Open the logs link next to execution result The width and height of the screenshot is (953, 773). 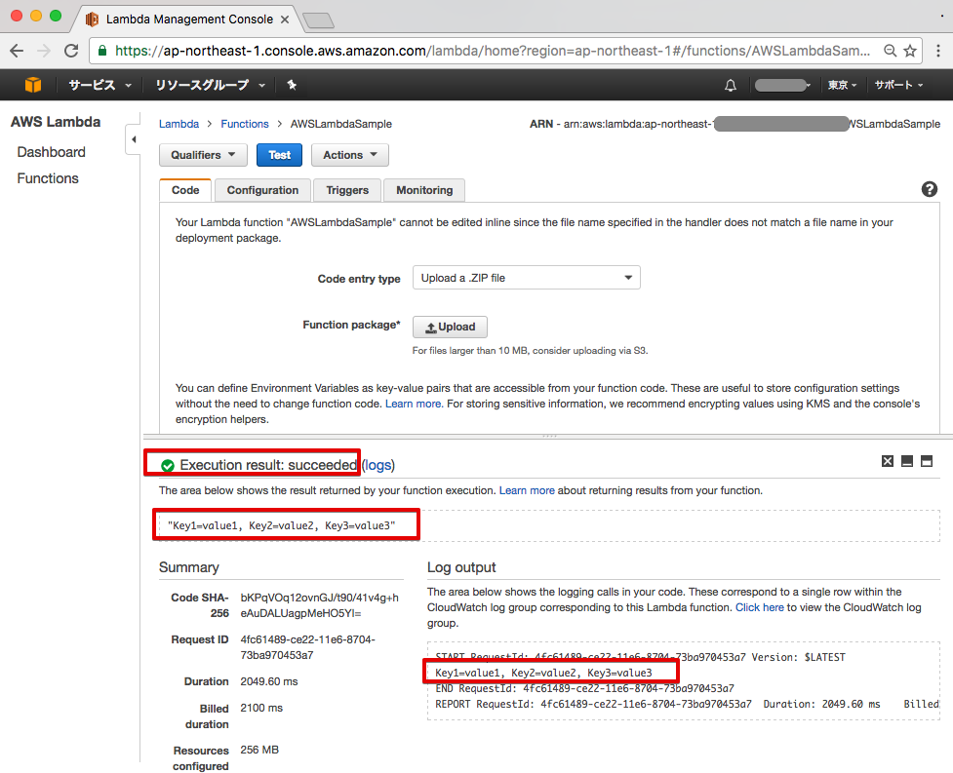coord(378,465)
